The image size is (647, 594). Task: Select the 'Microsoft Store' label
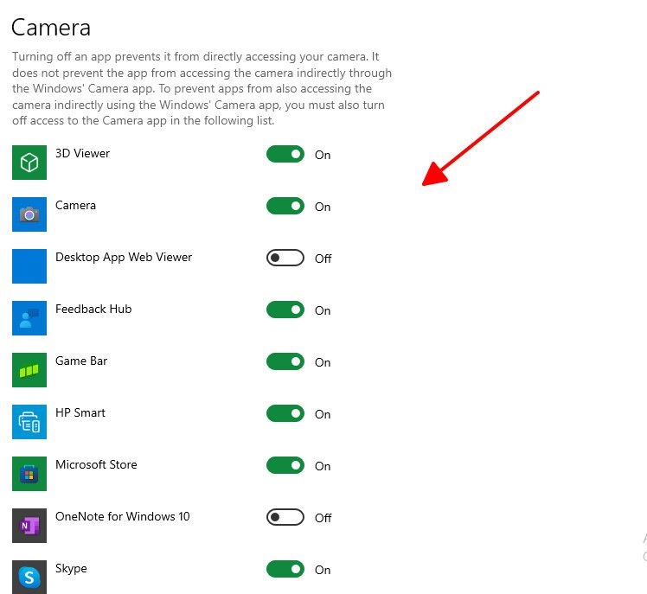coord(96,465)
